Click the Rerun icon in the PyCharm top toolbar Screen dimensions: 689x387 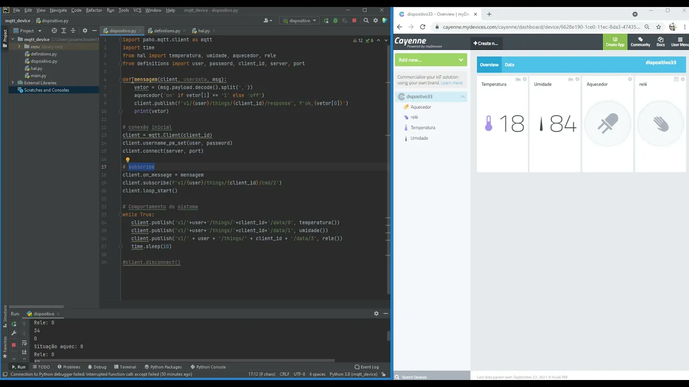(326, 20)
